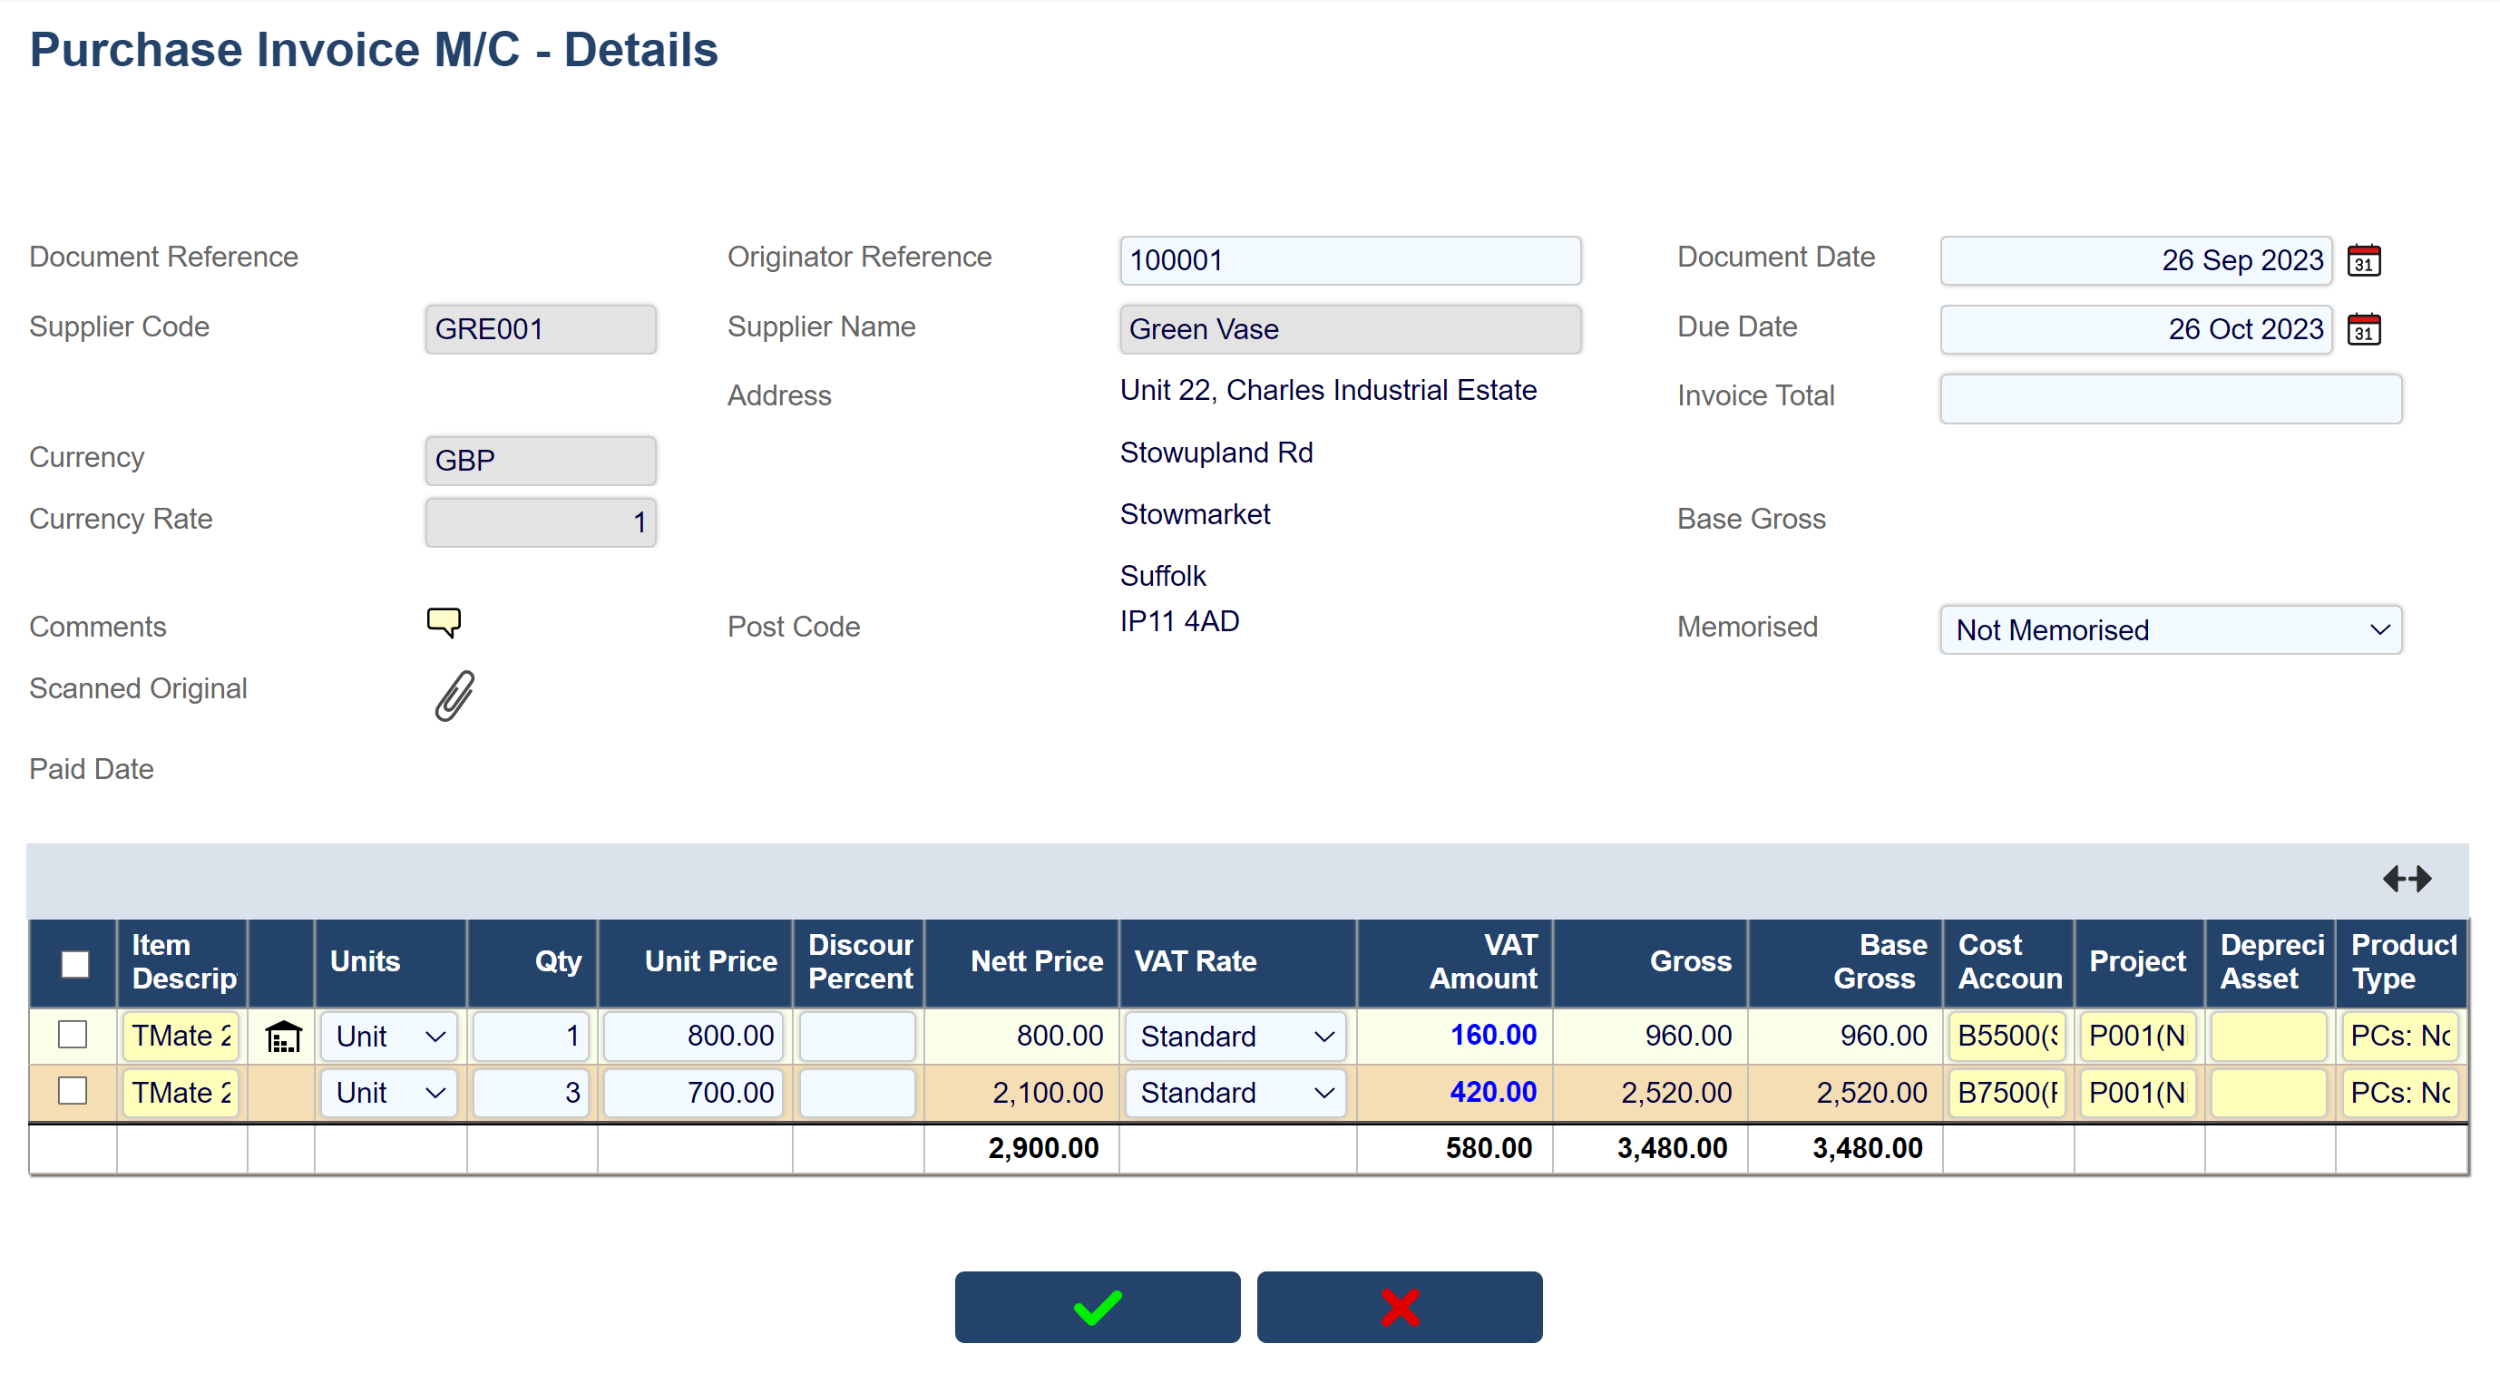
Task: Toggle column width with double-arrow icon
Action: (2407, 878)
